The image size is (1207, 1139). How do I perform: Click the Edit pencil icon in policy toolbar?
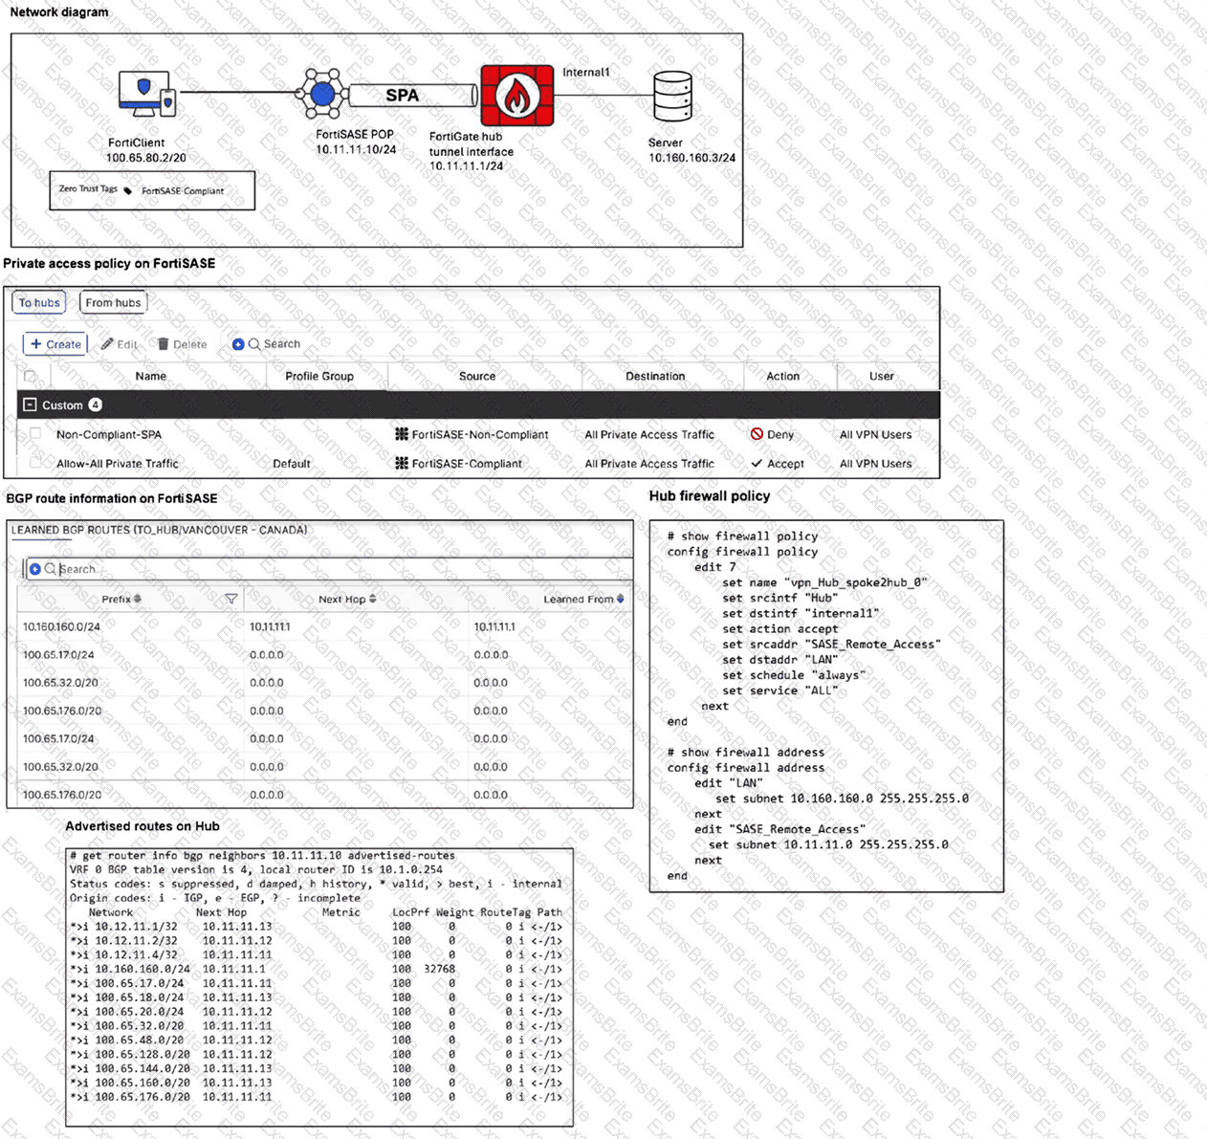tap(108, 344)
